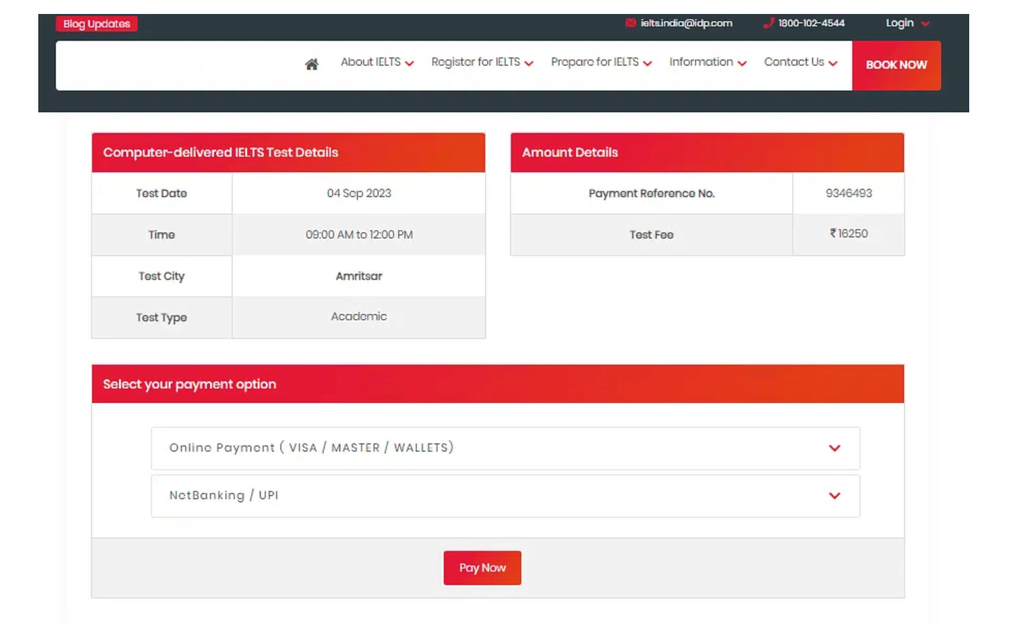The height and width of the screenshot is (627, 1023).
Task: Click the email envelope icon
Action: coord(630,23)
